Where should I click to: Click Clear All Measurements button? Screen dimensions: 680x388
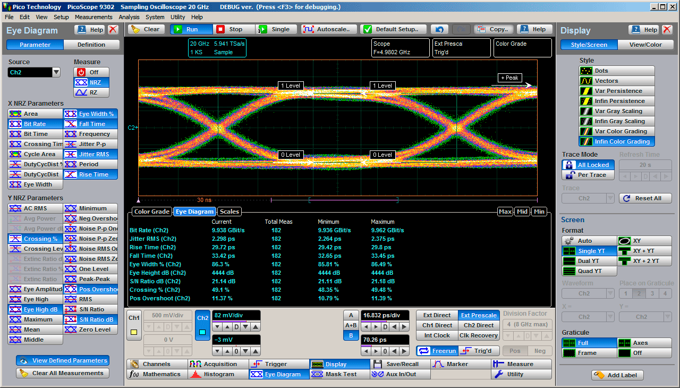[63, 373]
